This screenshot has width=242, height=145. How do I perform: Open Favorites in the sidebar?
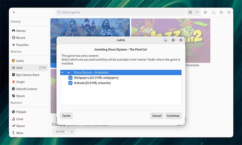(x=29, y=45)
